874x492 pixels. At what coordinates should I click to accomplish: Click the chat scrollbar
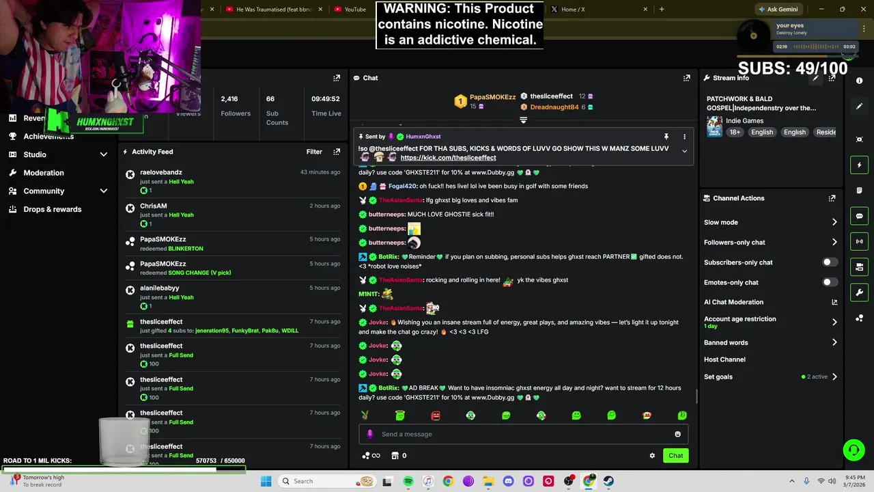point(696,396)
